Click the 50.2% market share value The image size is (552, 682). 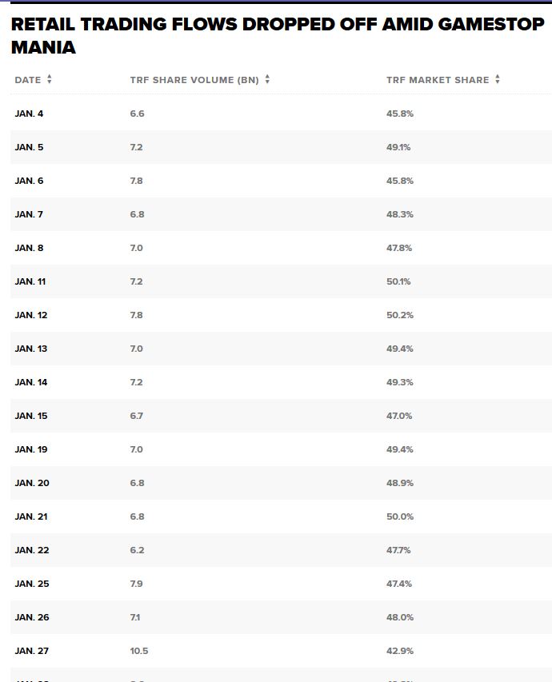[400, 315]
